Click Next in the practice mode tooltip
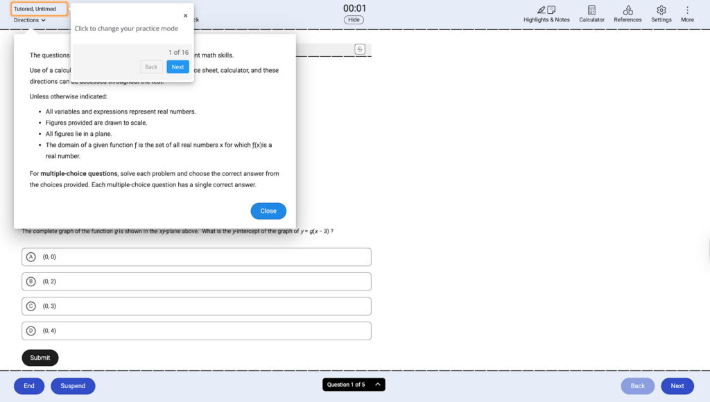This screenshot has height=402, width=710. (x=177, y=67)
